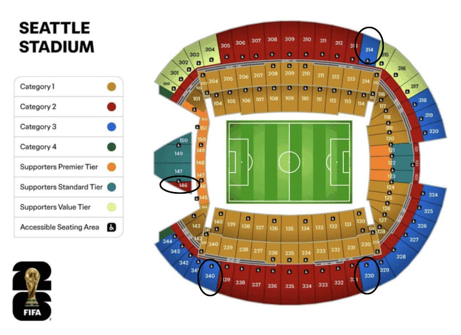Select circled section 330
This screenshot has height=335, width=461.
point(369,276)
